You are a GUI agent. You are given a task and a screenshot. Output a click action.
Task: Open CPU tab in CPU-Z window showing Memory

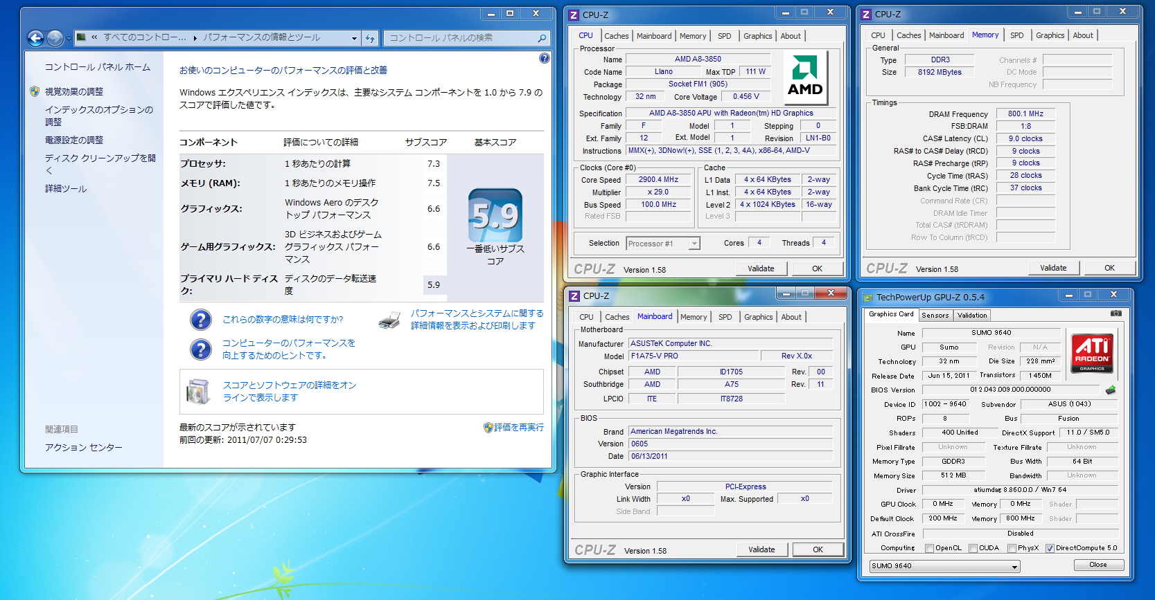[879, 35]
